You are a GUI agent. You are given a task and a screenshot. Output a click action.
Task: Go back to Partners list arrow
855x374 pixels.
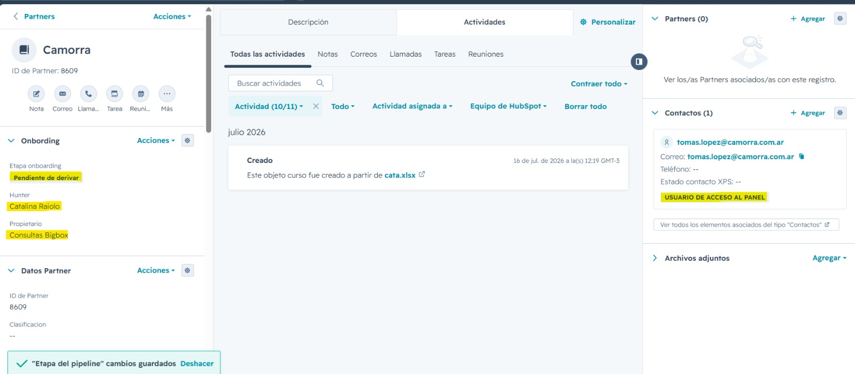tap(16, 17)
